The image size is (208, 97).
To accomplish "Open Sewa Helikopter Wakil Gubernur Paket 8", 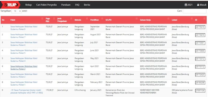I will coord(24,28).
